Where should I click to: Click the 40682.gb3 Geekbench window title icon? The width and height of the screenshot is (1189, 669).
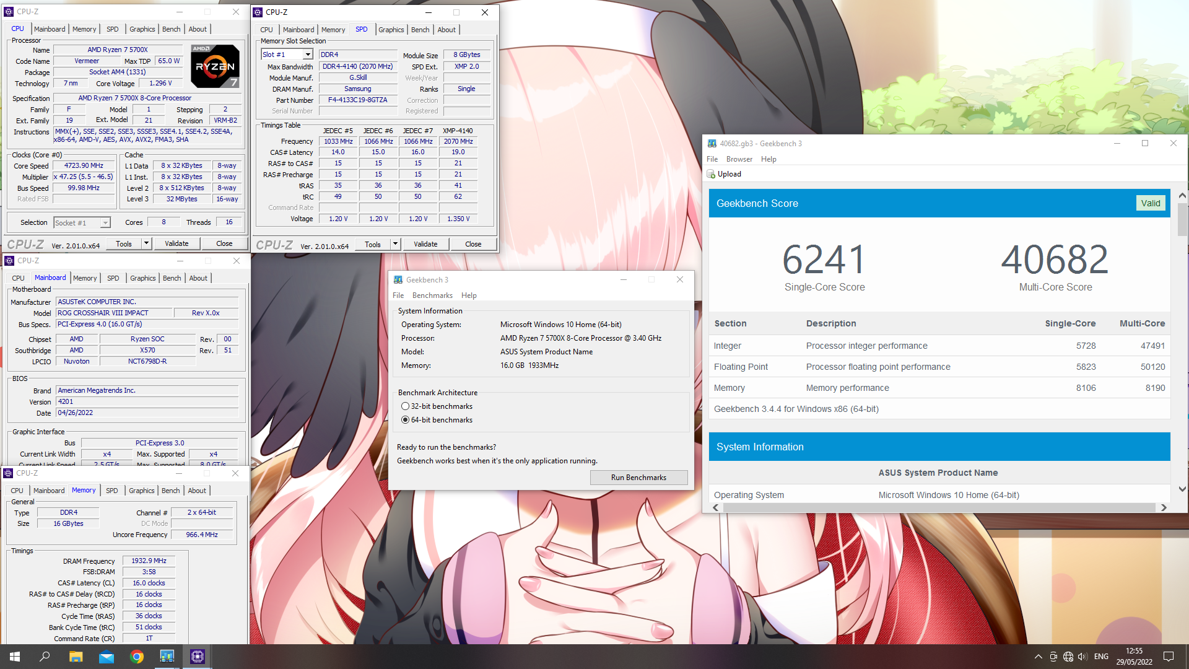pyautogui.click(x=712, y=143)
